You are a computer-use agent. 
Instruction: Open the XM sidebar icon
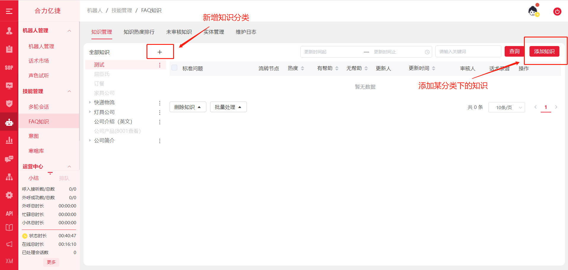[9, 261]
